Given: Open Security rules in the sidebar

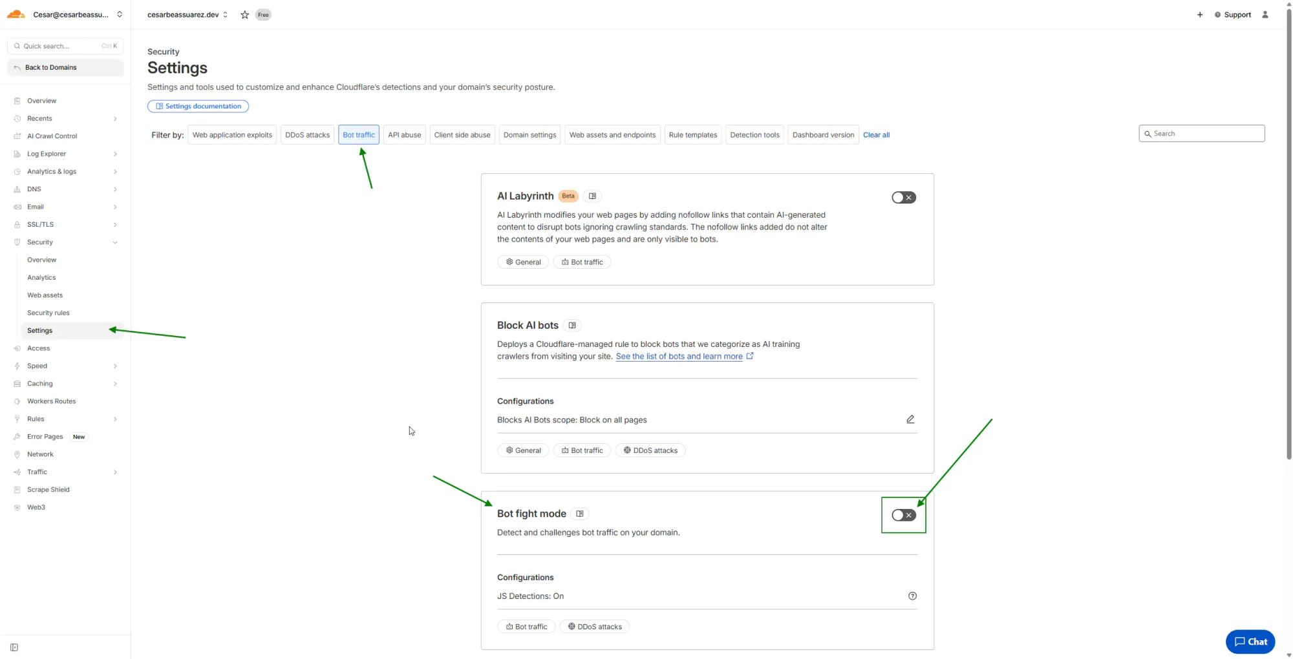Looking at the screenshot, I should pyautogui.click(x=48, y=312).
